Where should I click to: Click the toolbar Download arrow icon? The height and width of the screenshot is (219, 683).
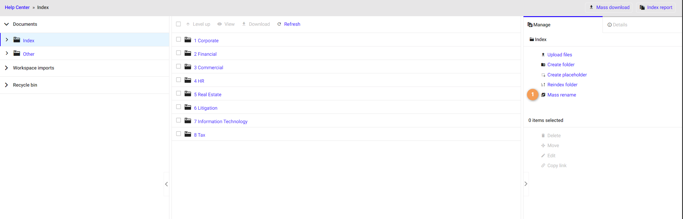click(x=244, y=24)
